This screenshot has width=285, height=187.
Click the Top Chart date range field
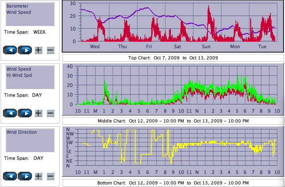click(173, 58)
